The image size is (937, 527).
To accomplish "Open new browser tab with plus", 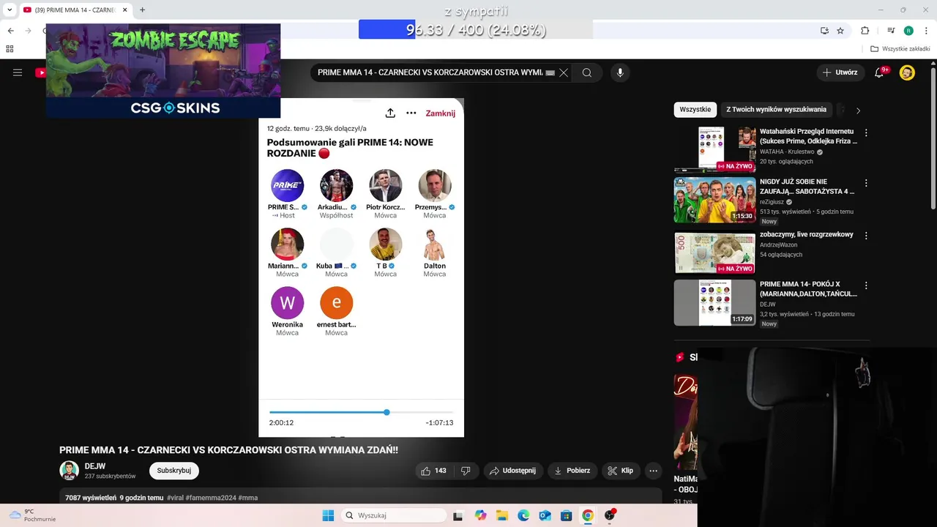I will 142,10.
